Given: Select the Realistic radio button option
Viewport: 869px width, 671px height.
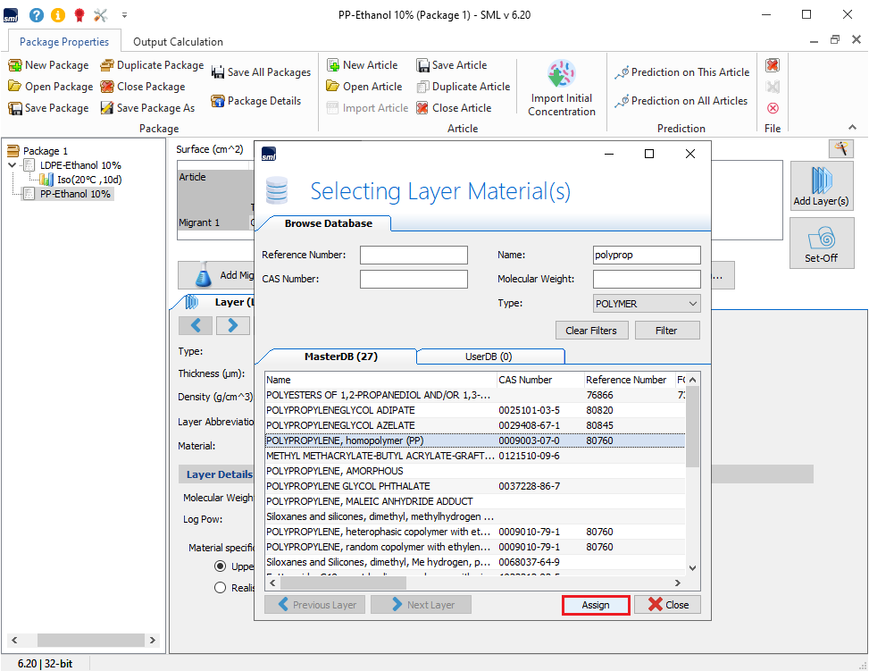Looking at the screenshot, I should click(220, 588).
